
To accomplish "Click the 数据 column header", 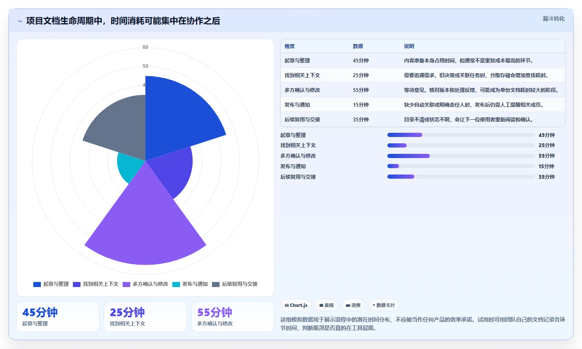I will (358, 46).
